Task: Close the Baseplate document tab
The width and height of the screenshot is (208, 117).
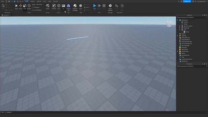Action: [10, 15]
